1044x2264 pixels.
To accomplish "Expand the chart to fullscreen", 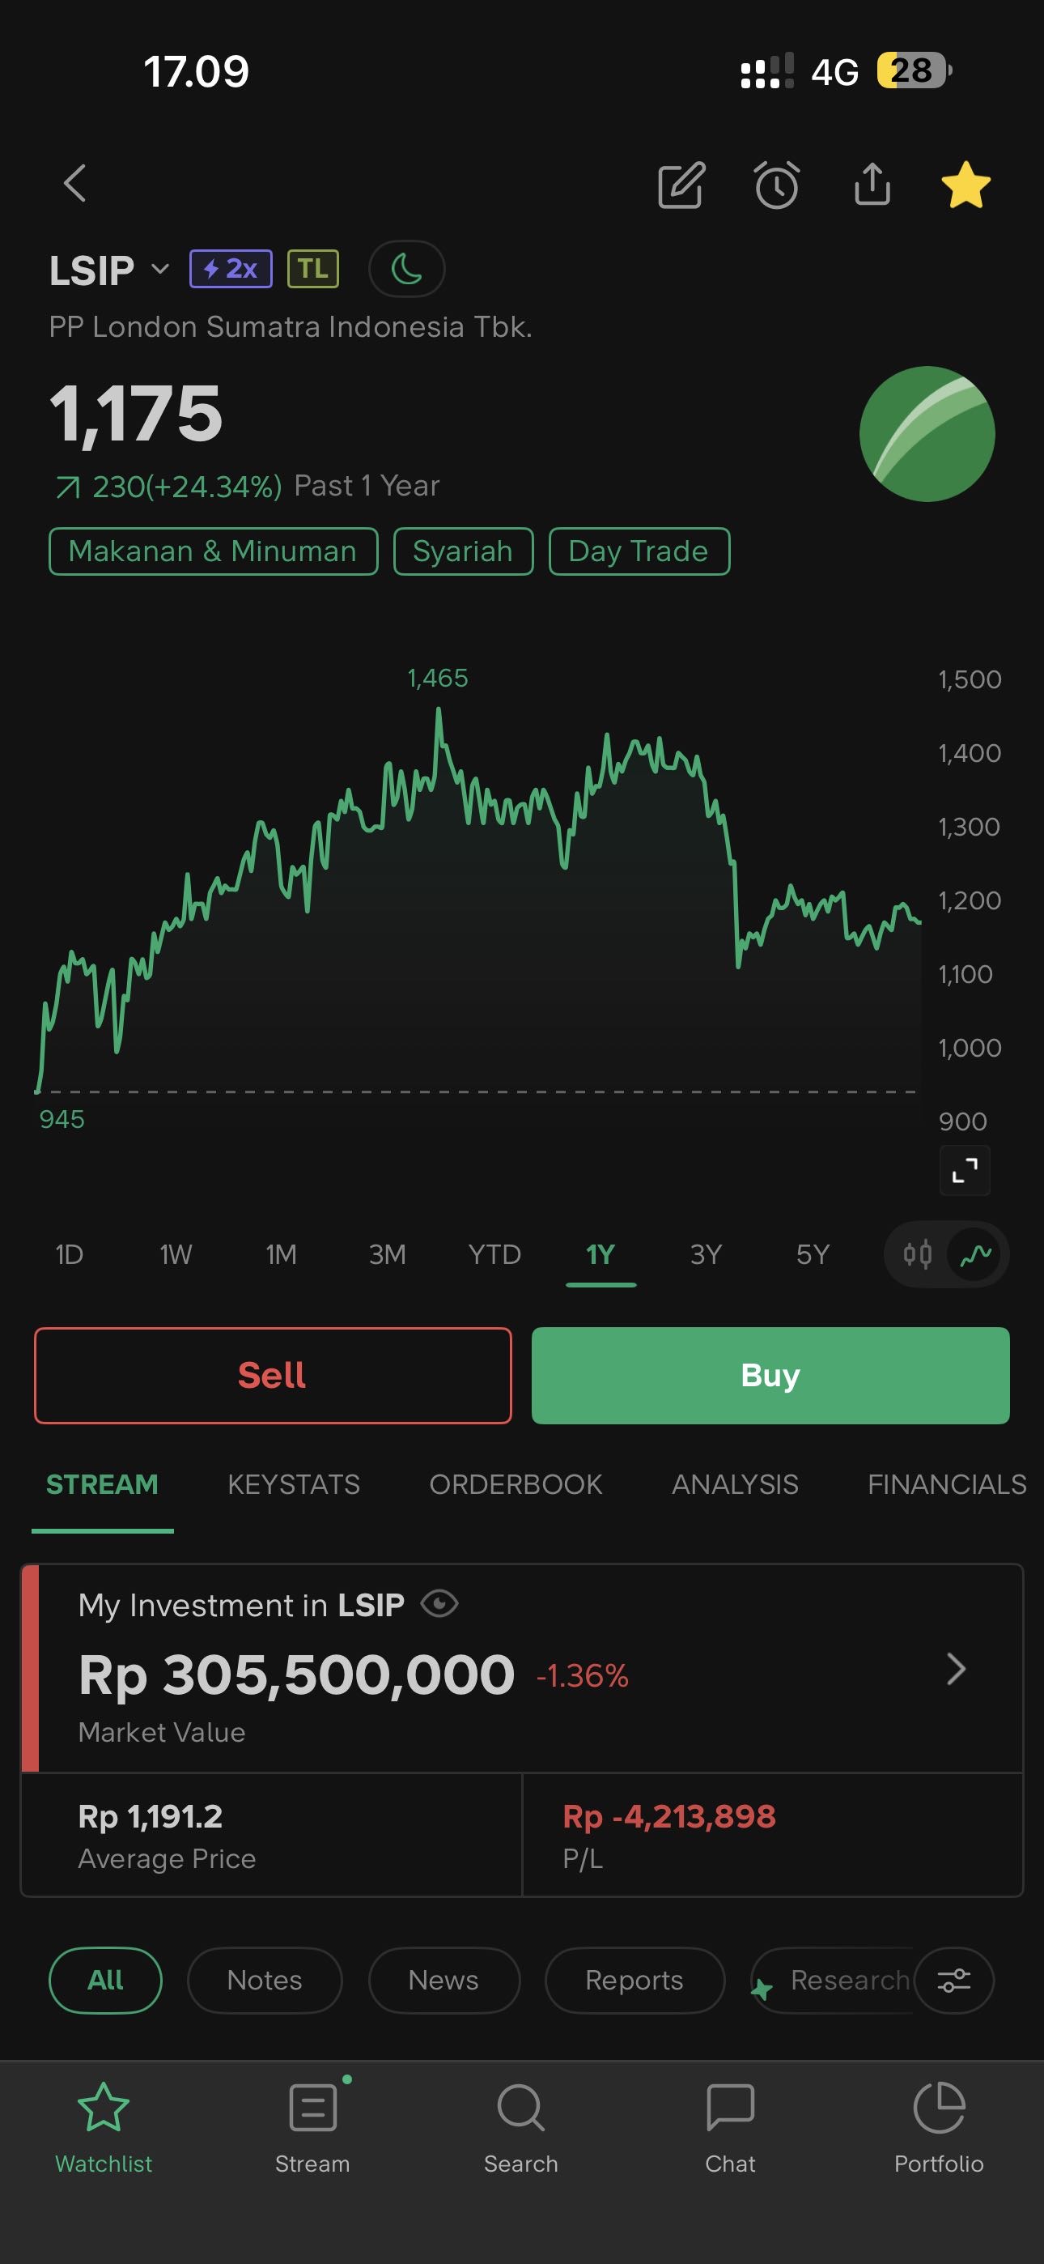I will (965, 1170).
